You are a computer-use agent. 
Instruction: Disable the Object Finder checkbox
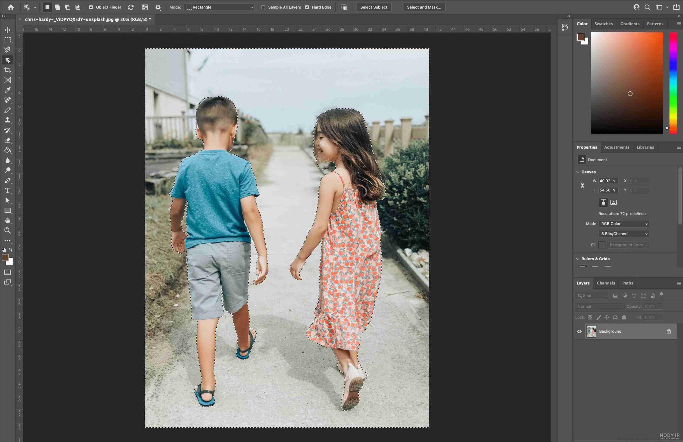coord(91,7)
